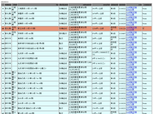This screenshot has width=153, height=114.
Task: Click the saleamtstr column header
Action: pos(80,5)
